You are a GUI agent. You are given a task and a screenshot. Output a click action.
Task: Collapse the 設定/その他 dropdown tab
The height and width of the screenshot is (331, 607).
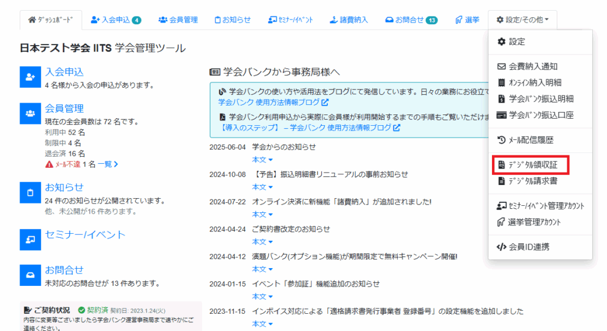[x=522, y=20]
